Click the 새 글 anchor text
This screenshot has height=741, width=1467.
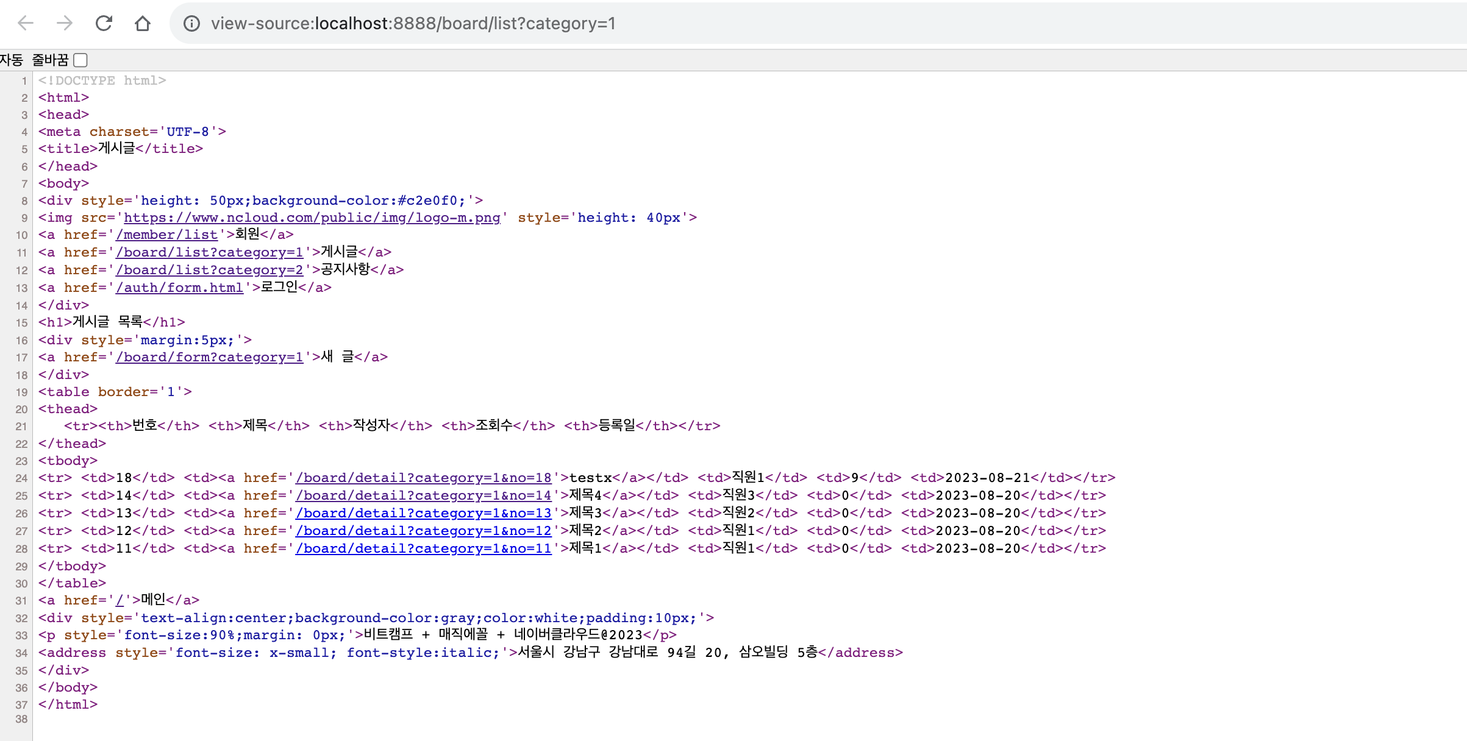(338, 357)
